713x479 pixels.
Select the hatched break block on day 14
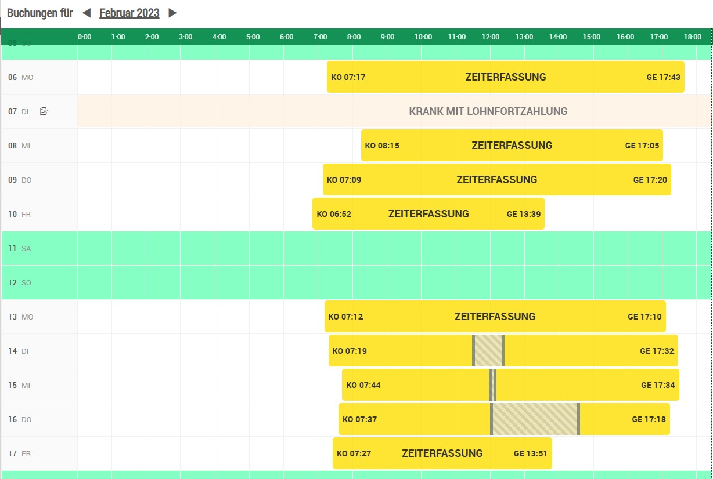click(x=488, y=350)
